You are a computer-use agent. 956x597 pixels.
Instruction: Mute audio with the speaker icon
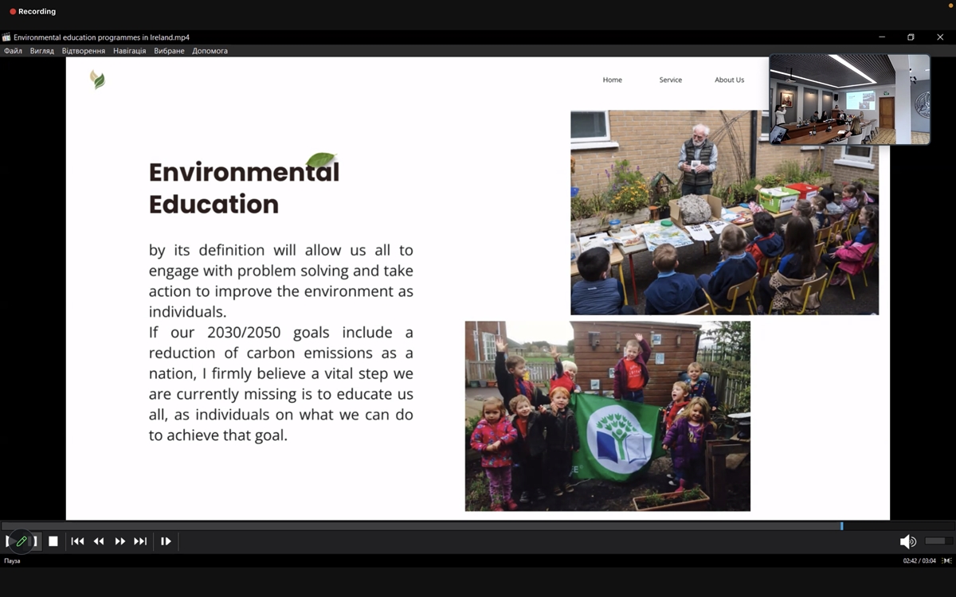(x=907, y=541)
